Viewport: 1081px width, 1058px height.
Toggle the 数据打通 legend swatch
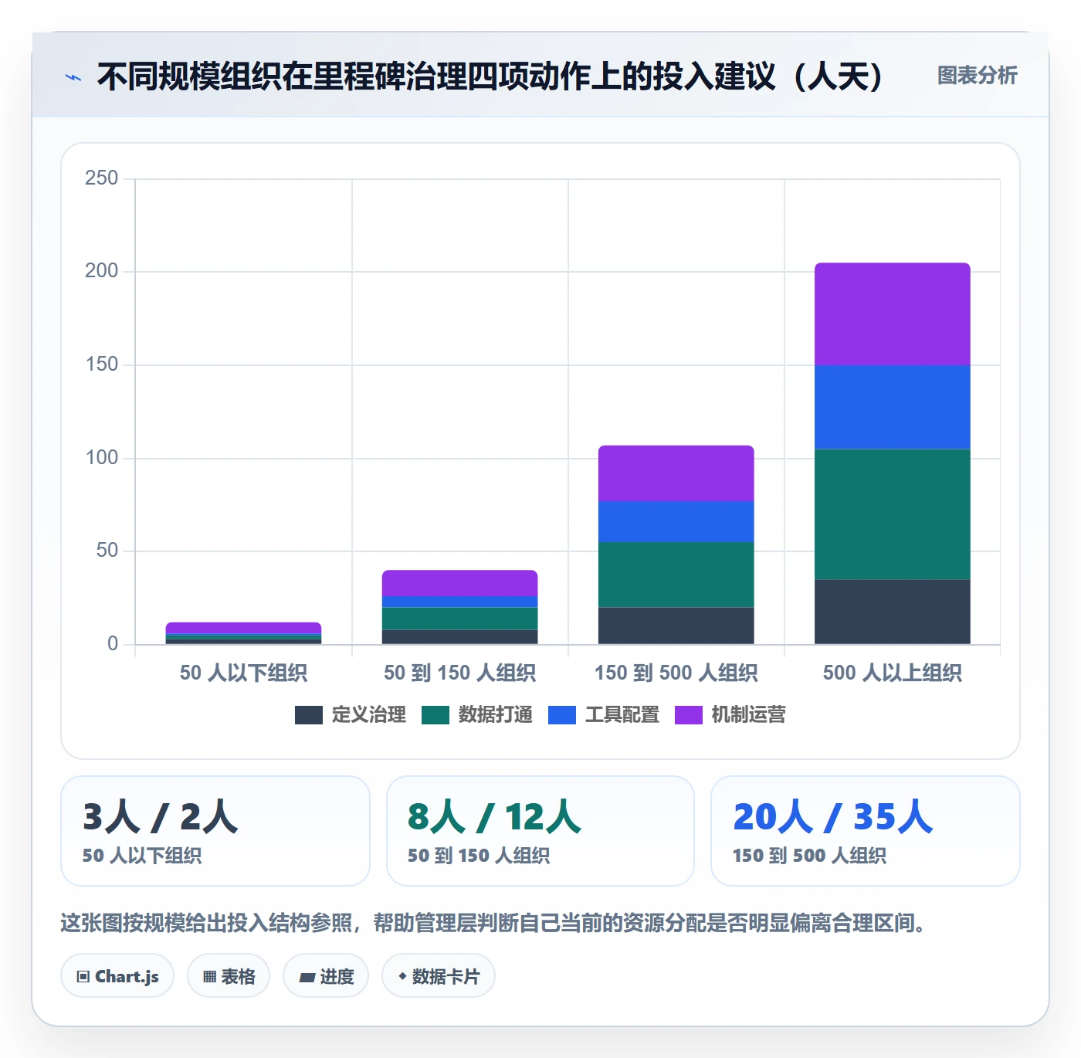point(435,715)
